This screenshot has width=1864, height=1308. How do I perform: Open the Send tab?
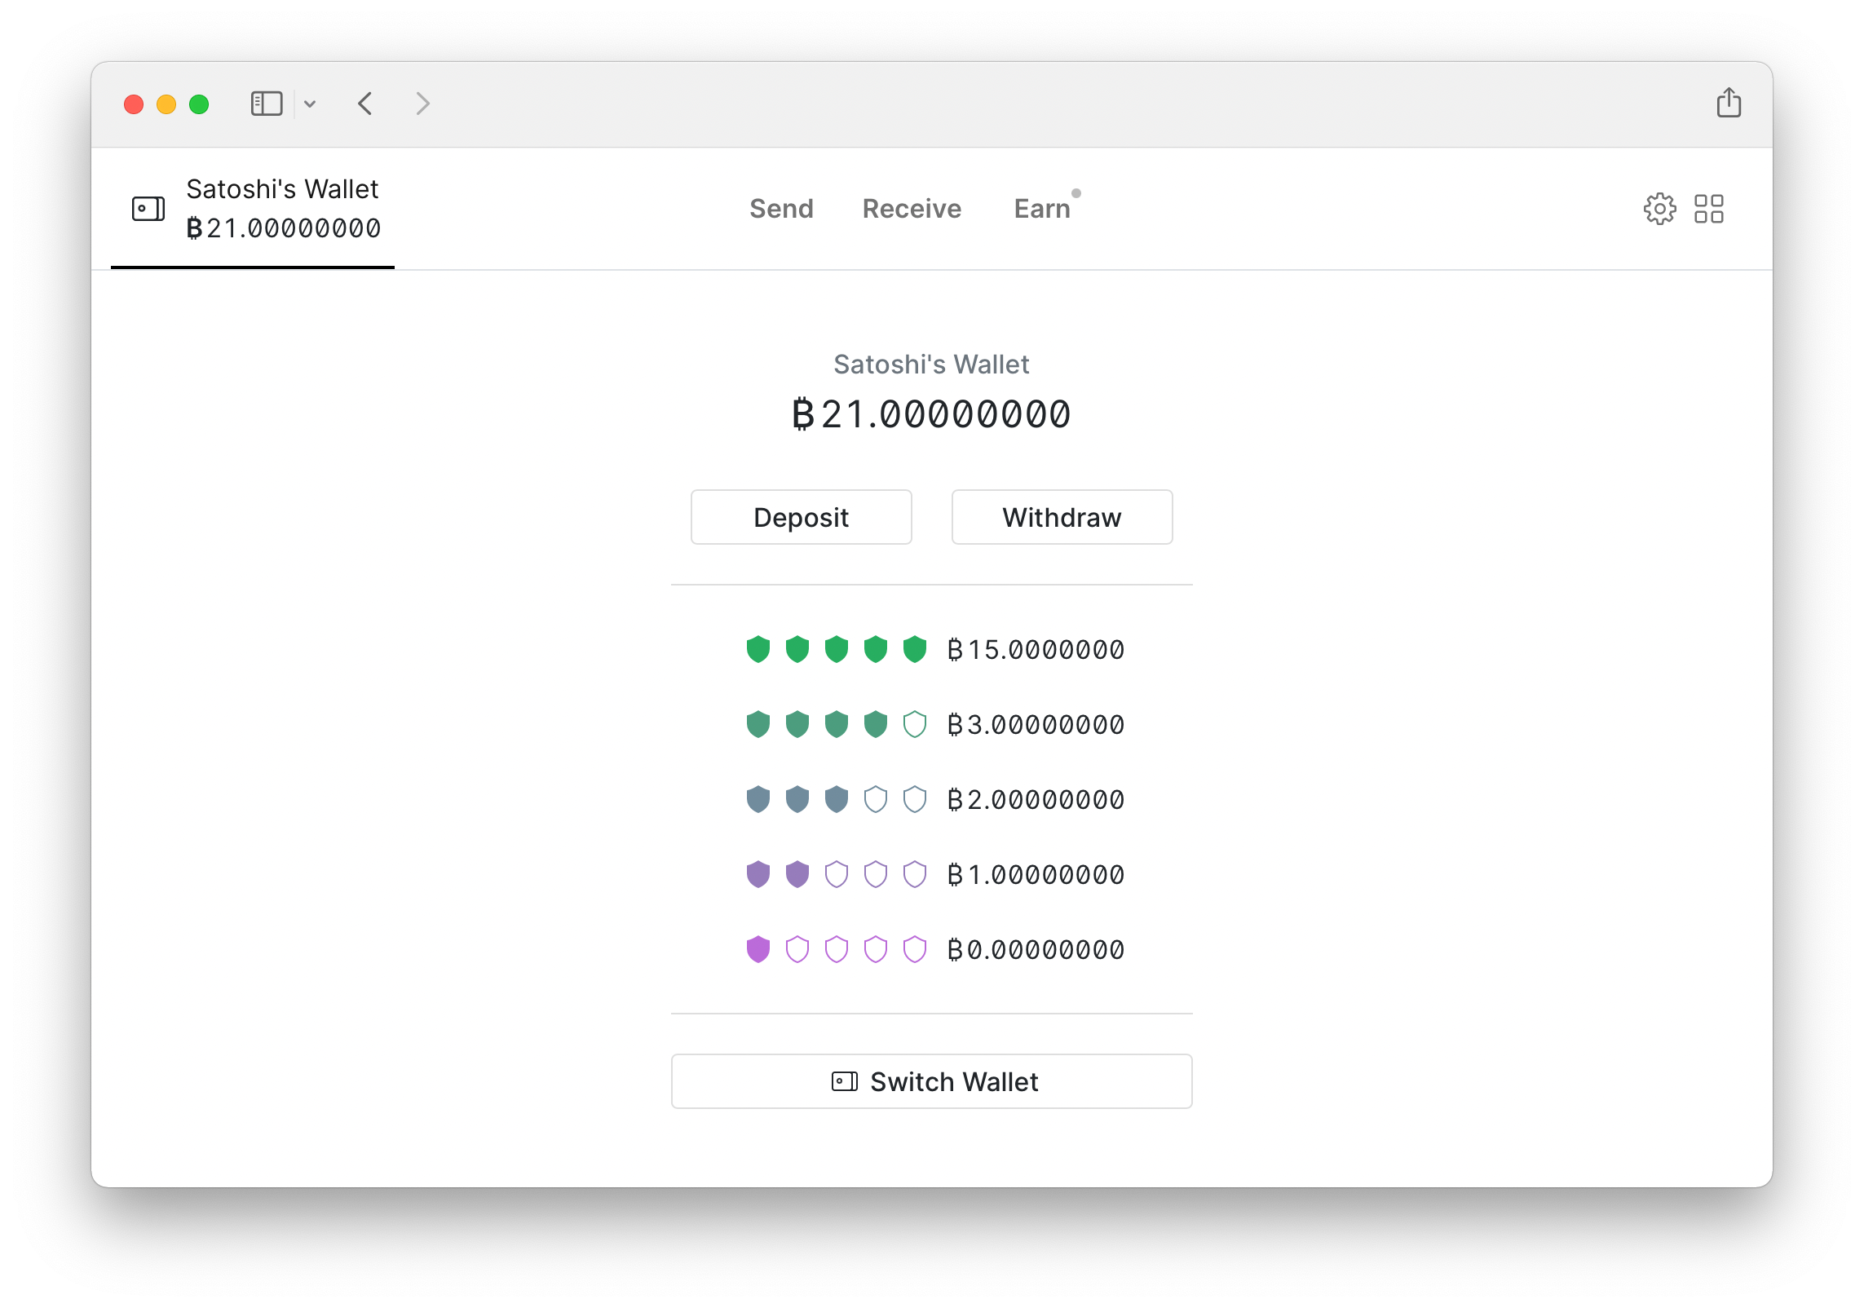781,209
